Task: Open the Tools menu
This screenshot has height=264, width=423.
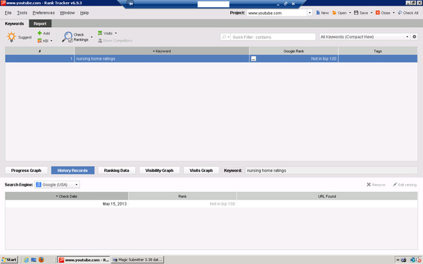Action: [x=22, y=13]
